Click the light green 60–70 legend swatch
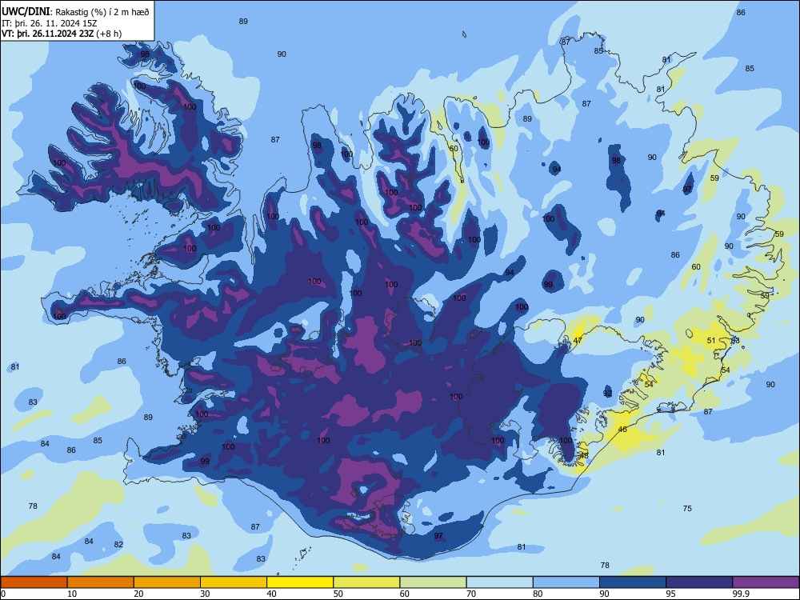Image resolution: width=800 pixels, height=600 pixels. (433, 582)
